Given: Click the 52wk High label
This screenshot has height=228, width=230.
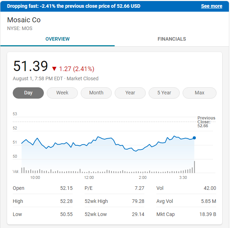Looking at the screenshot, I should point(96,201).
